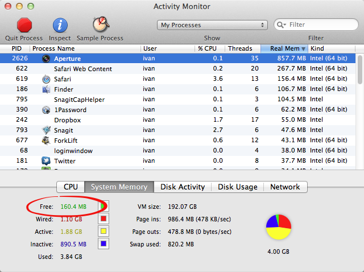Viewport: 364px width, 272px height.
Task: Click the 1Password icon in row 390
Action: pos(46,110)
